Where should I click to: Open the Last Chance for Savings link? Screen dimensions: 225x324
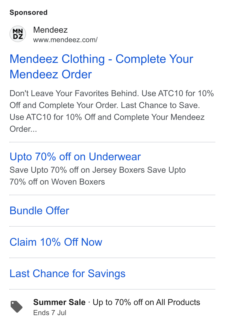coord(67,273)
